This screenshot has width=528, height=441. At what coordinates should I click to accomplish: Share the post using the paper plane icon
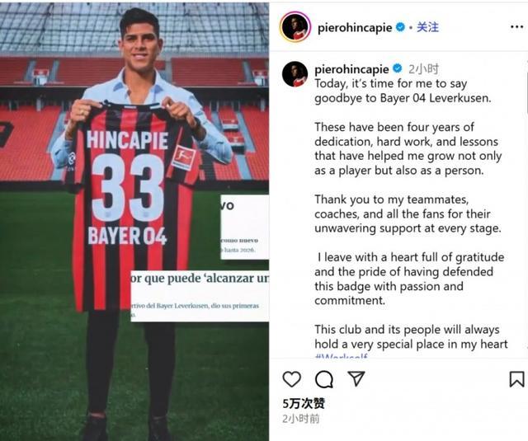click(356, 379)
